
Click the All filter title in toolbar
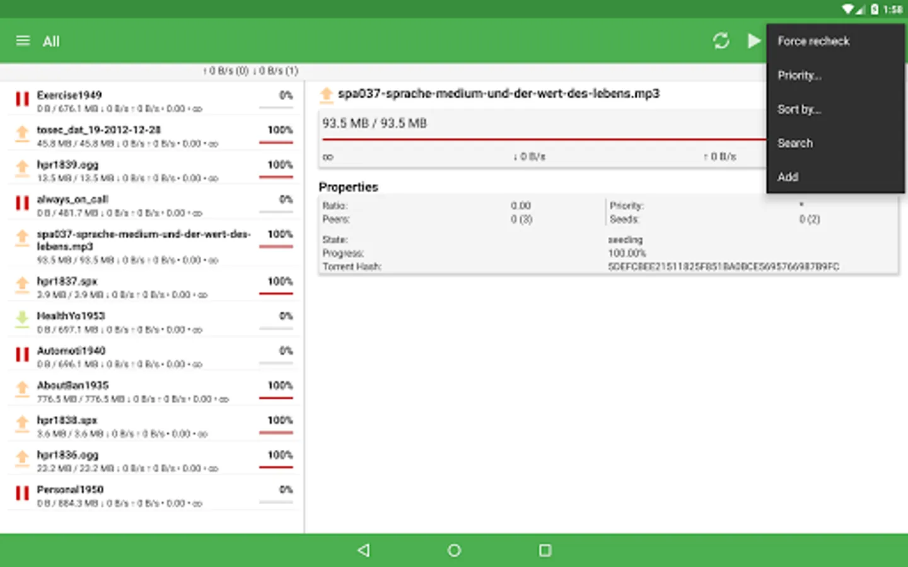coord(51,42)
